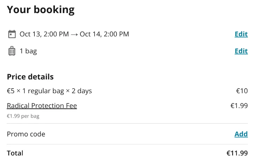Click the €10 bag subtotal amount
The width and height of the screenshot is (261, 161).
pos(242,91)
